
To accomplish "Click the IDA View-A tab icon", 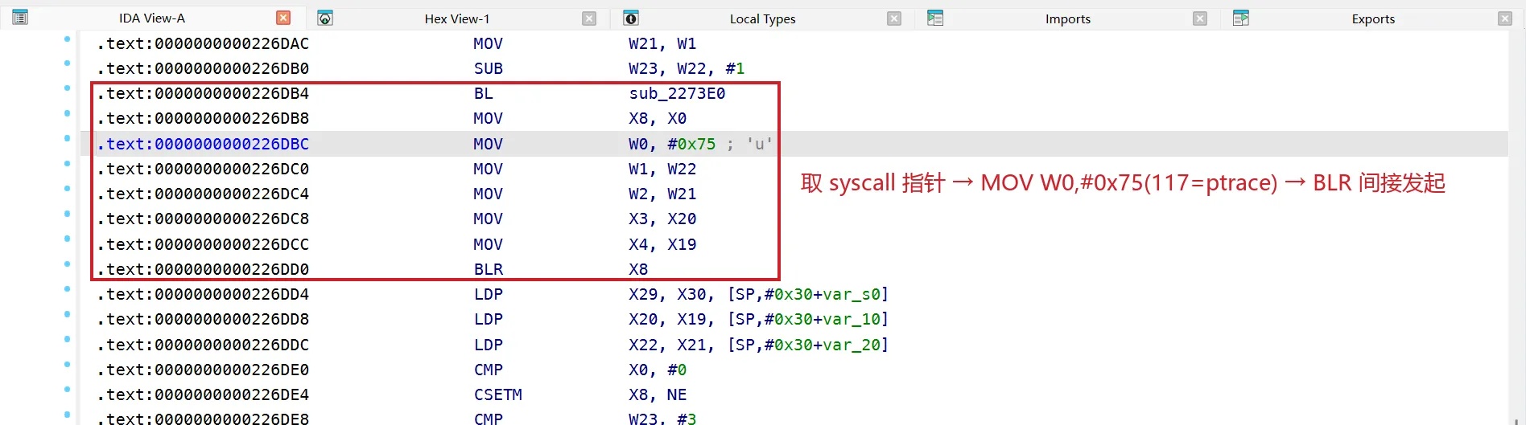I will [x=20, y=18].
